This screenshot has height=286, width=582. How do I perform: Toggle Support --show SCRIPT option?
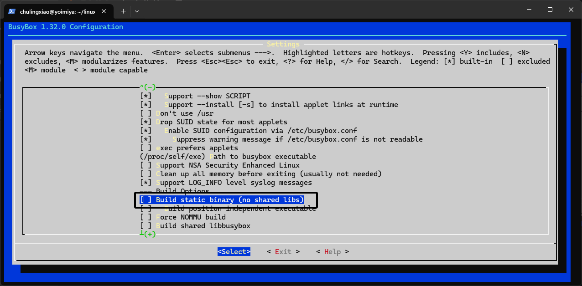(x=195, y=96)
